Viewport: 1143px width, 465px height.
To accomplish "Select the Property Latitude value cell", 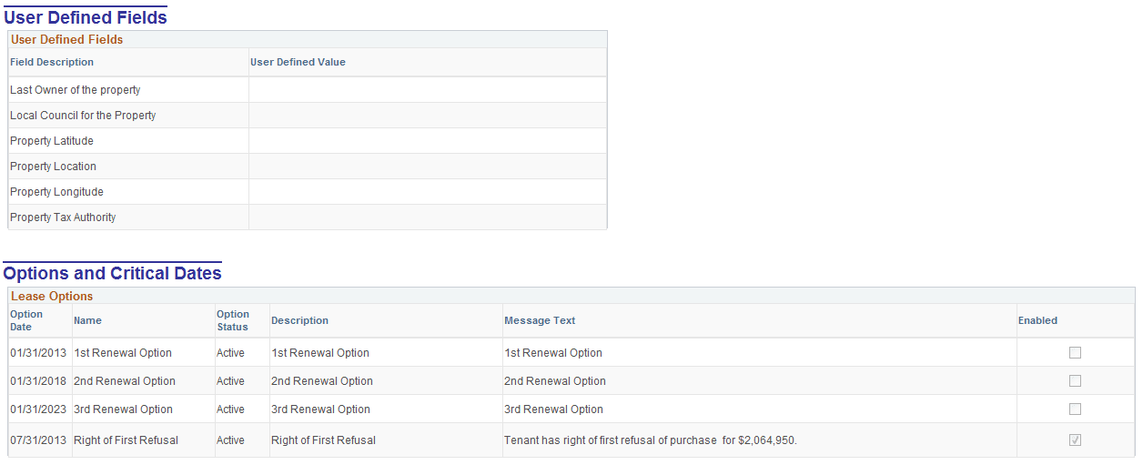I will 428,141.
